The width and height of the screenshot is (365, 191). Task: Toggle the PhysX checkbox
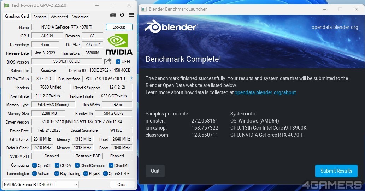point(86,174)
